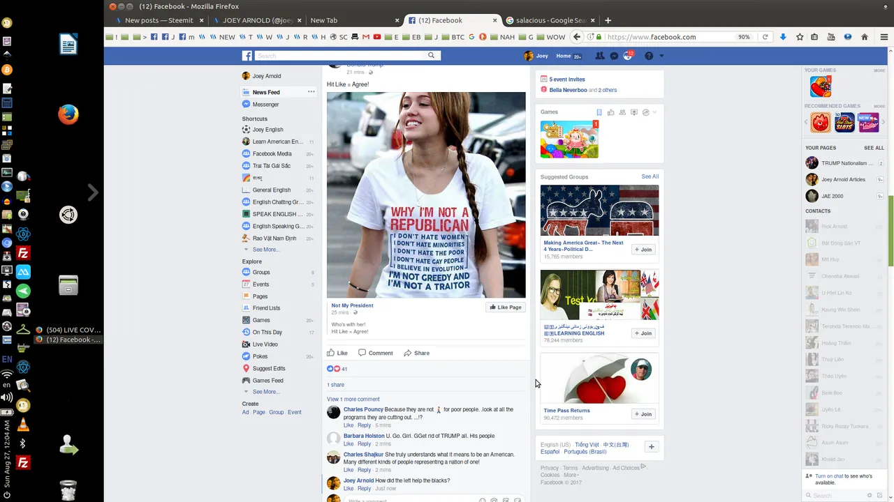894x502 pixels.
Task: Open the Gmail bookmark in bookmarks toolbar
Action: [x=365, y=37]
